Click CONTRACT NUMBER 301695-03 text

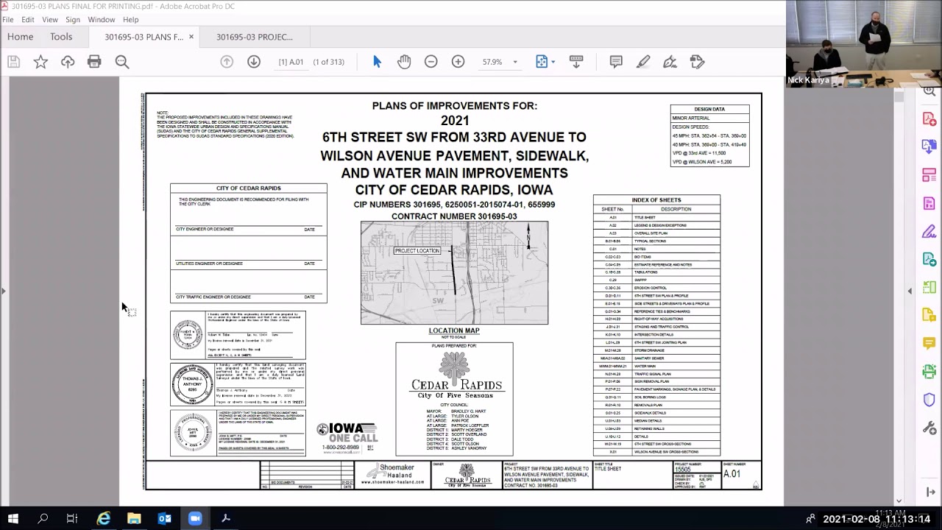point(454,216)
